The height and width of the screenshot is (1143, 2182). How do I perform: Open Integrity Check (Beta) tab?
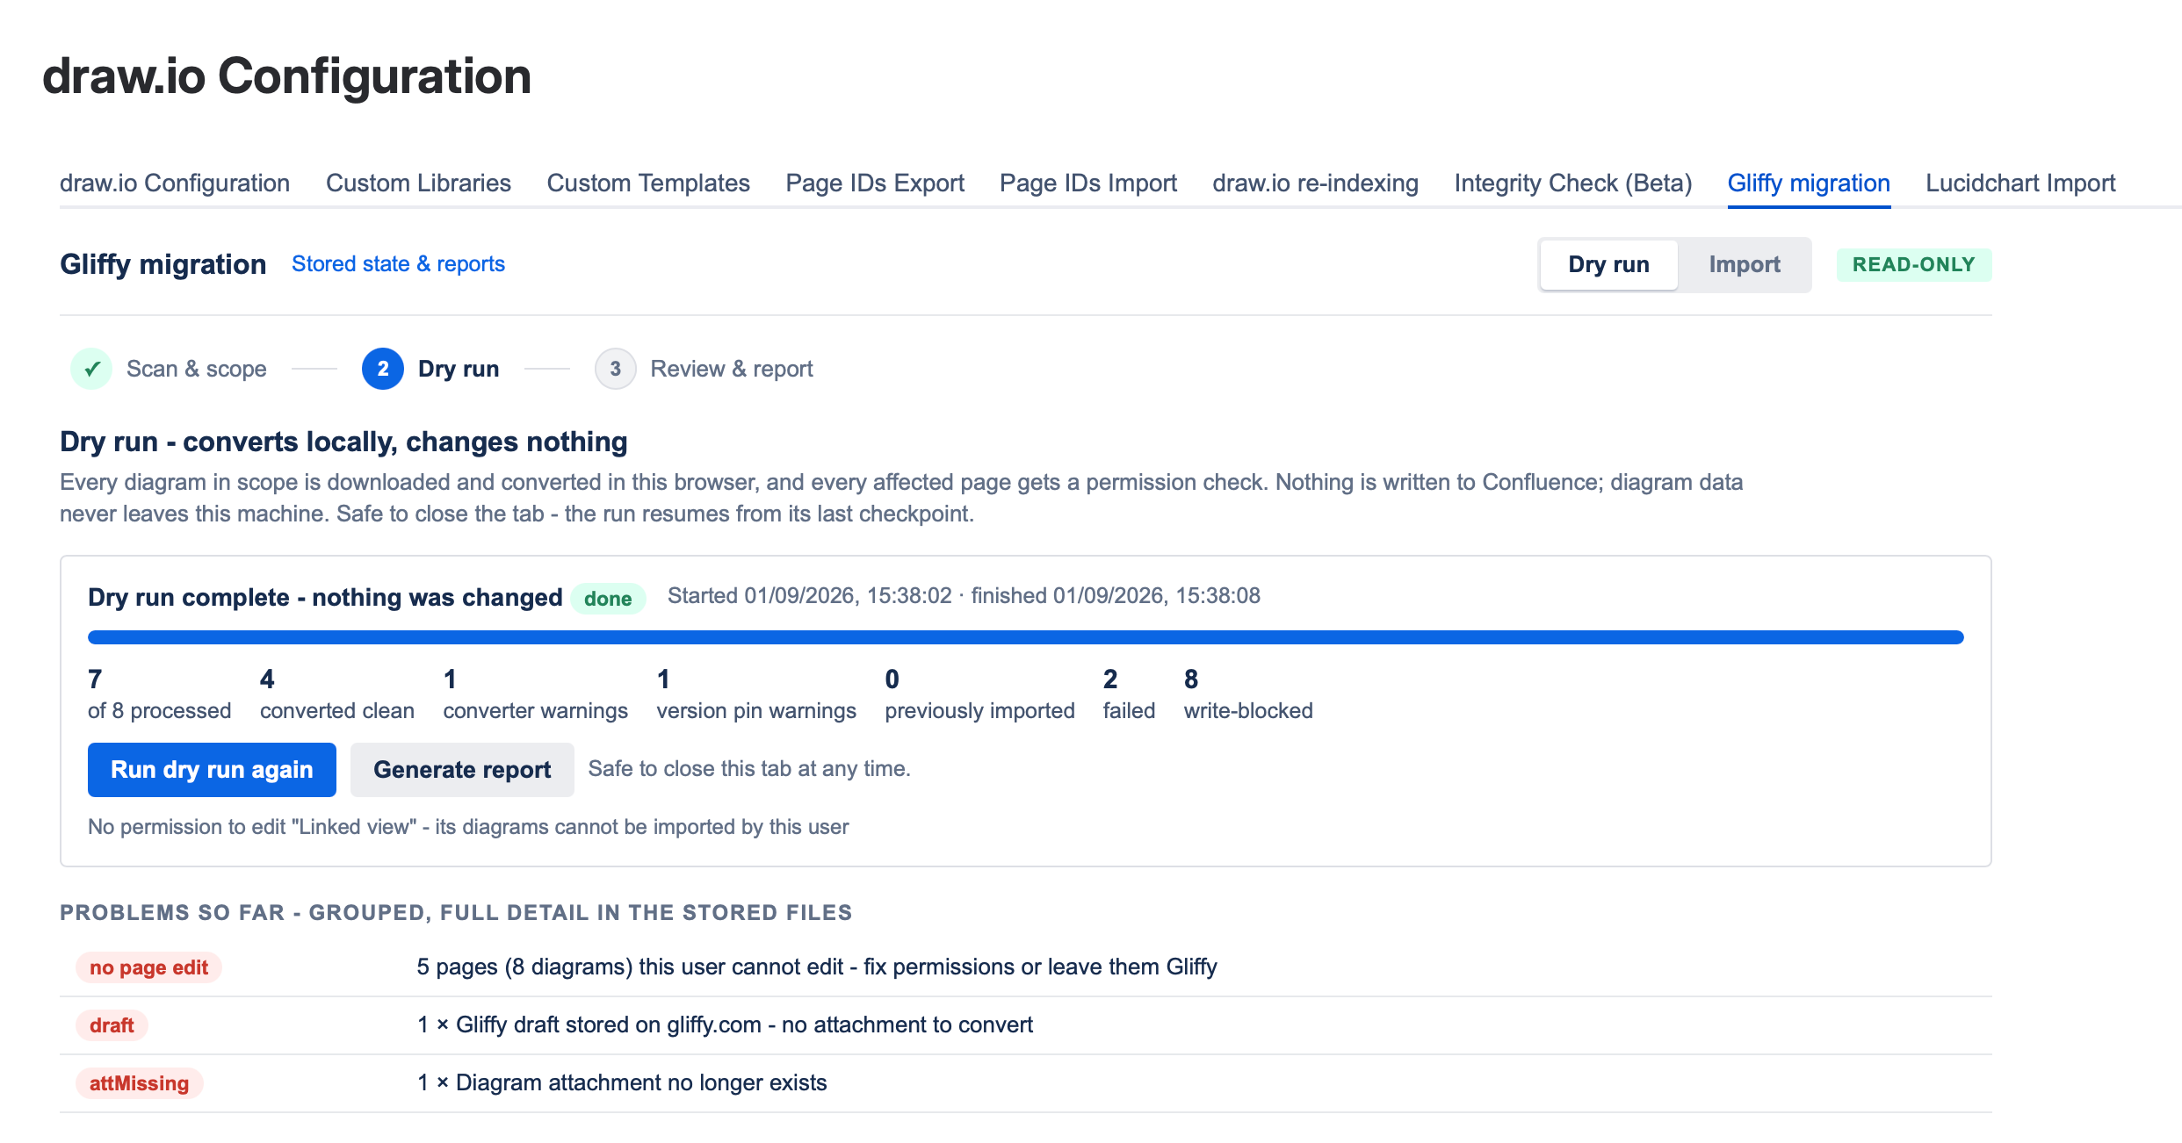tap(1573, 183)
